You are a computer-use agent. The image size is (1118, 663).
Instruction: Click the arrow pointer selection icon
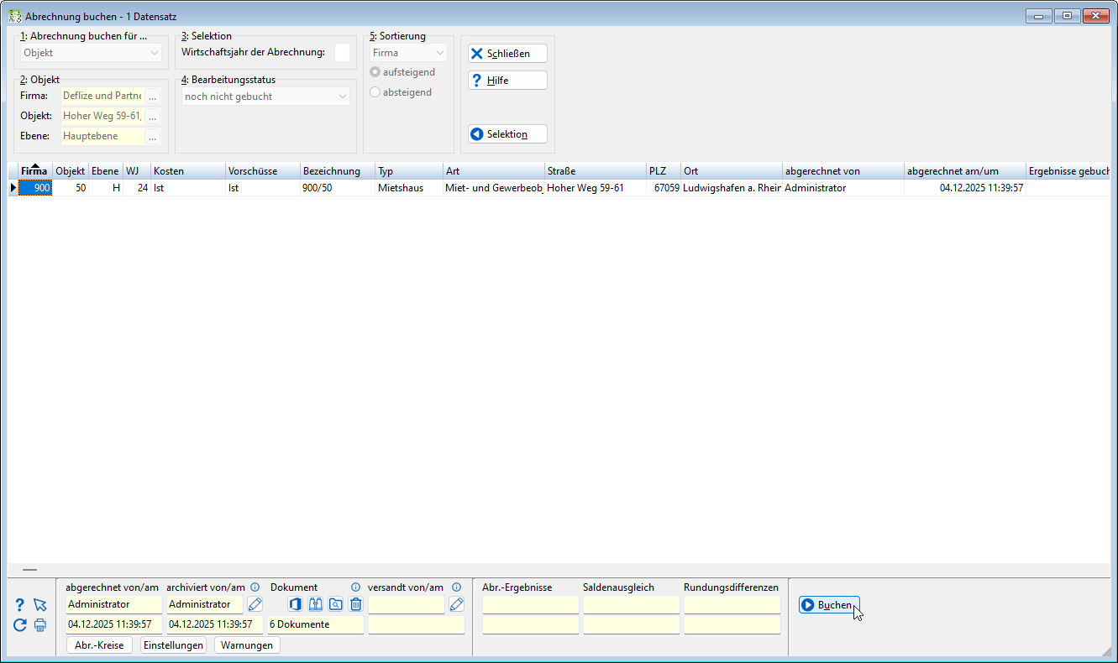coord(40,604)
